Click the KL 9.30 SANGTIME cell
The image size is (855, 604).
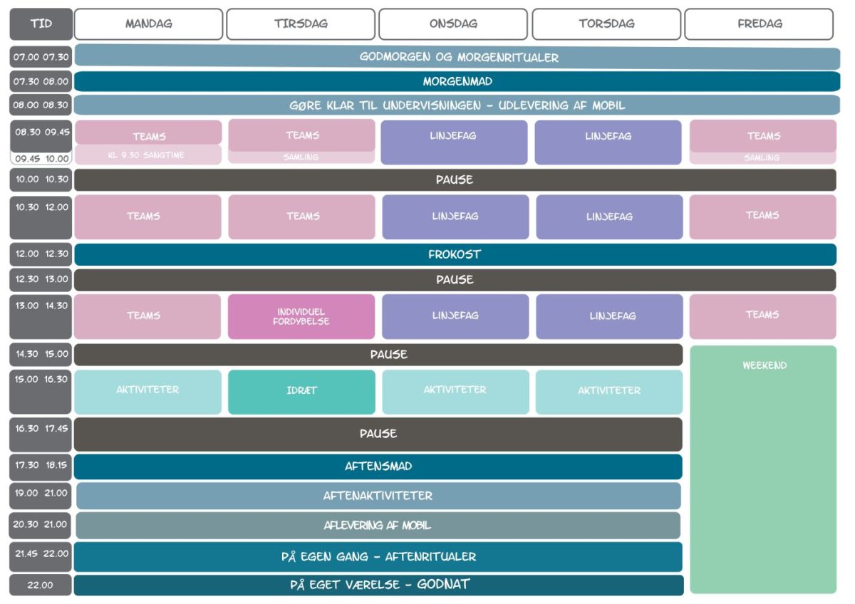click(x=148, y=155)
